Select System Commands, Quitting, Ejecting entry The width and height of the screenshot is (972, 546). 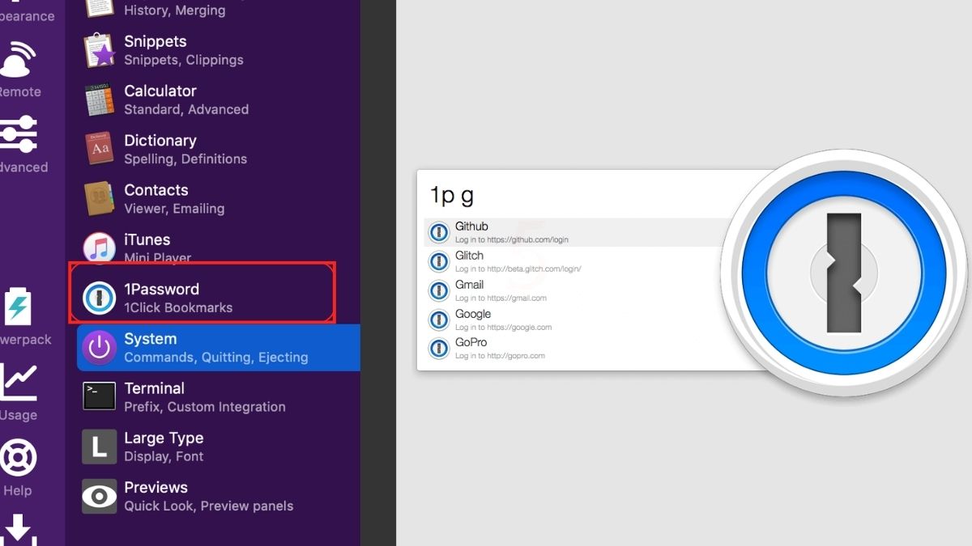click(219, 348)
